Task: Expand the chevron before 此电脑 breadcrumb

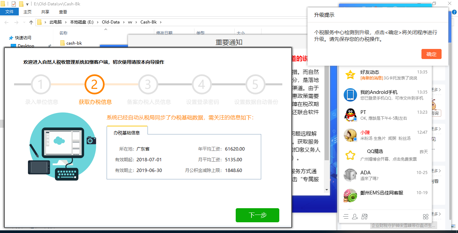Action: (46, 22)
